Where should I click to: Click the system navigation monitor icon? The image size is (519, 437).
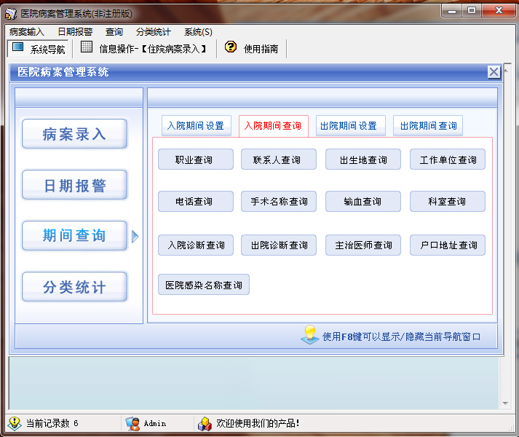(17, 47)
